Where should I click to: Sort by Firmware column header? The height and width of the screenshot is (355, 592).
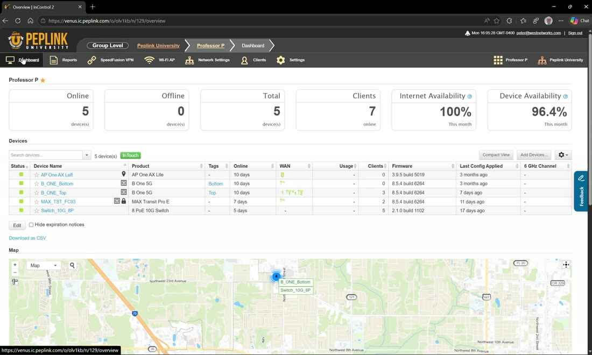point(422,166)
